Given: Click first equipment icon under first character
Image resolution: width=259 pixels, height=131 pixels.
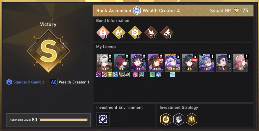Looking at the screenshot, I should coord(99,75).
